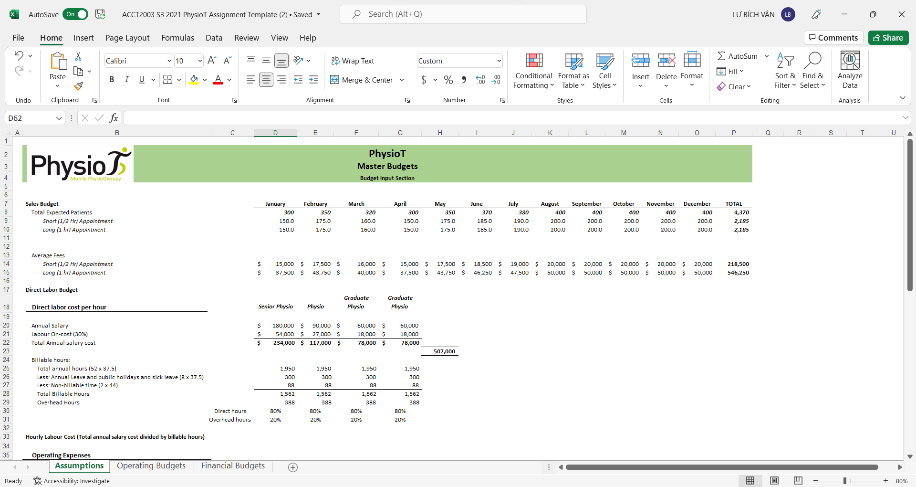Screen dimensions: 916x487
Task: Click the Undo arrow icon
Action: (x=19, y=55)
